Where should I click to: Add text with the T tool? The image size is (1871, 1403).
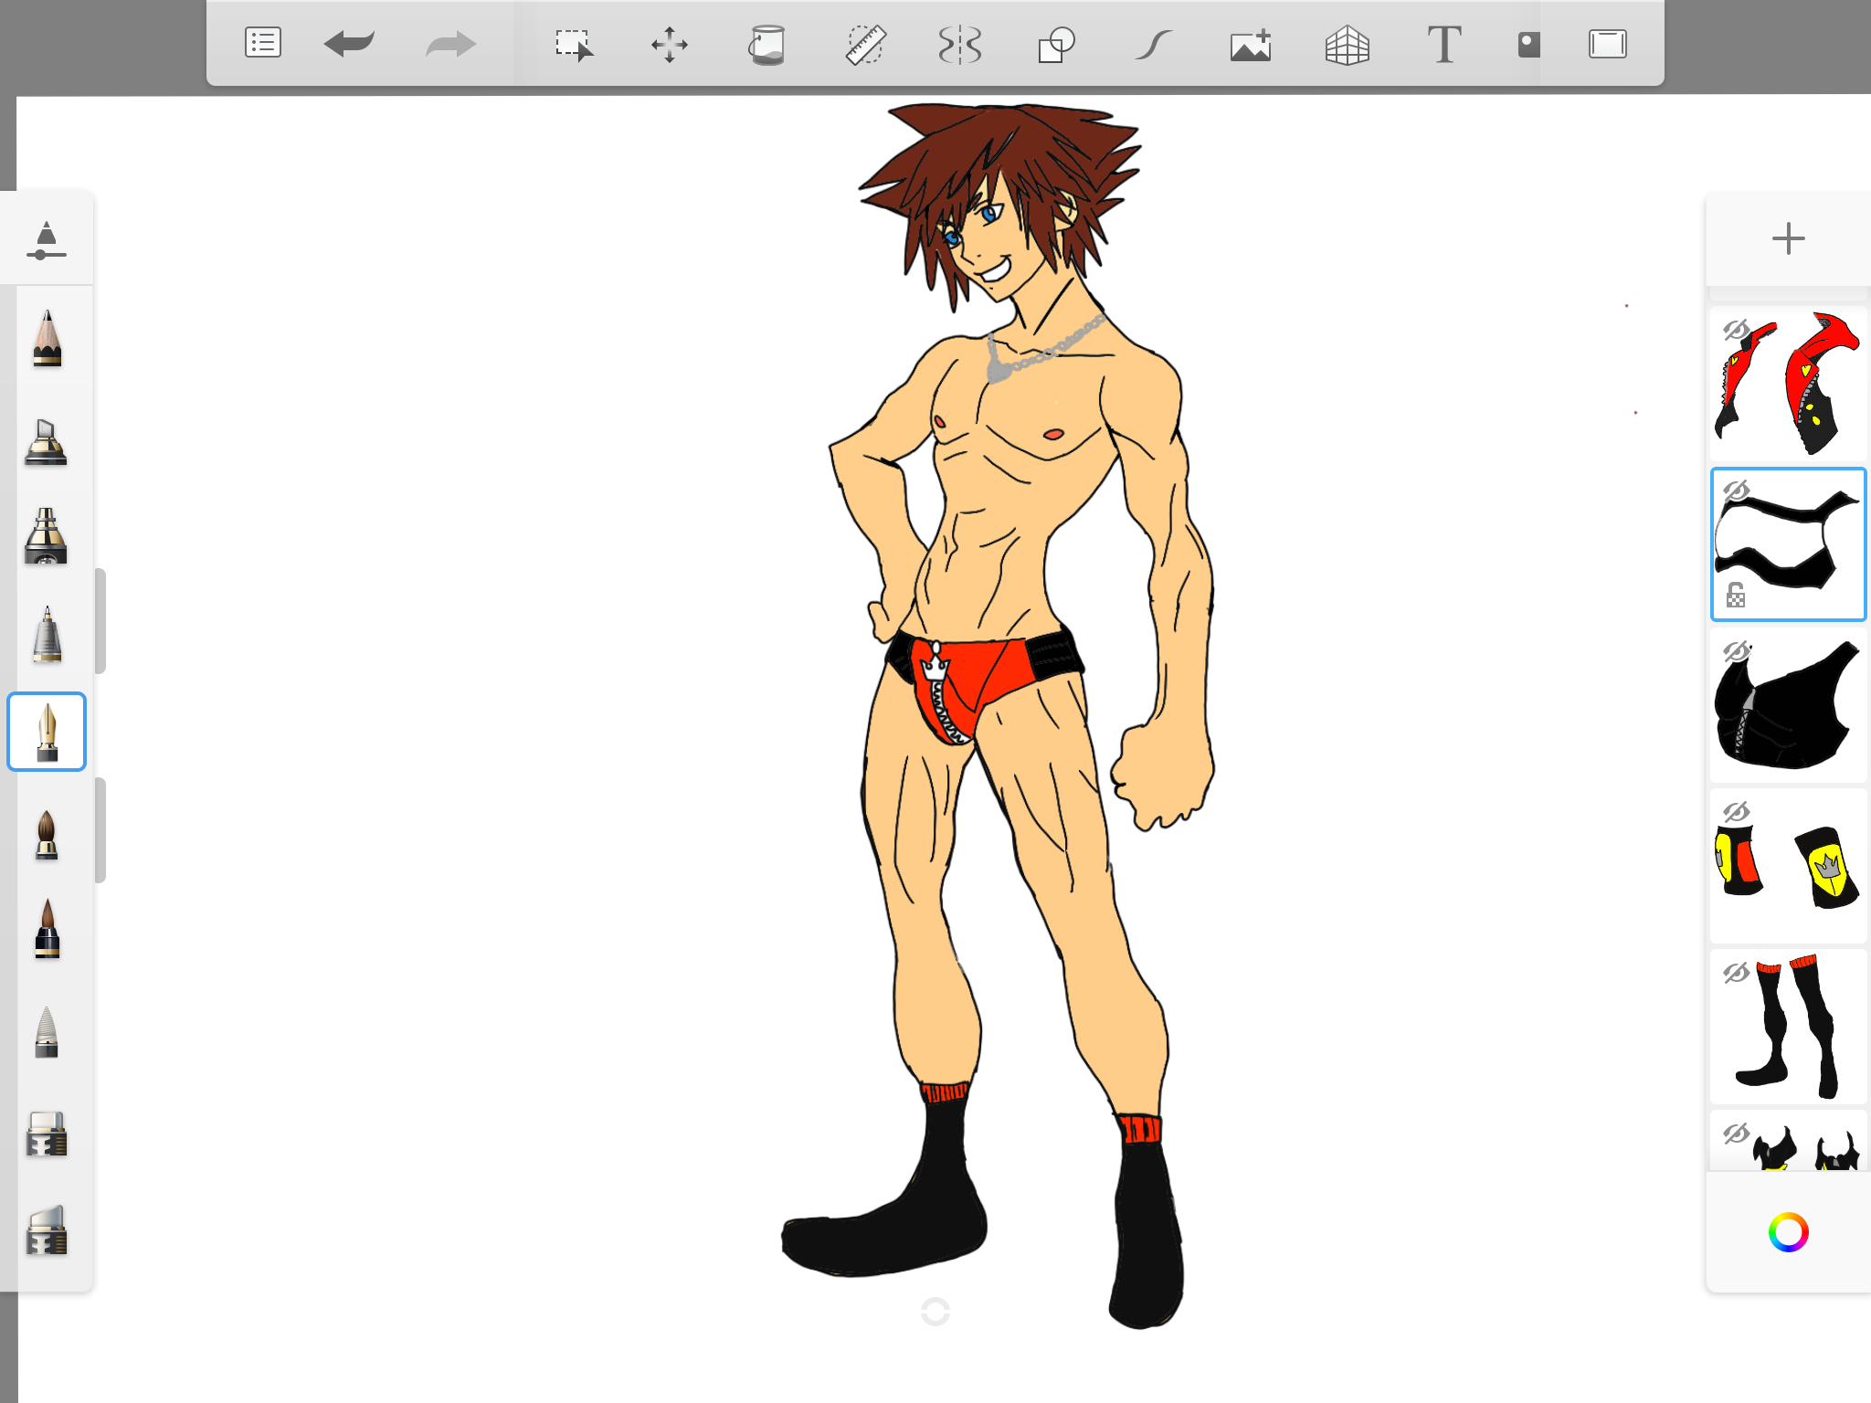tap(1443, 44)
